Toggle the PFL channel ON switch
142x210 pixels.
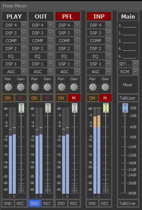click(61, 98)
